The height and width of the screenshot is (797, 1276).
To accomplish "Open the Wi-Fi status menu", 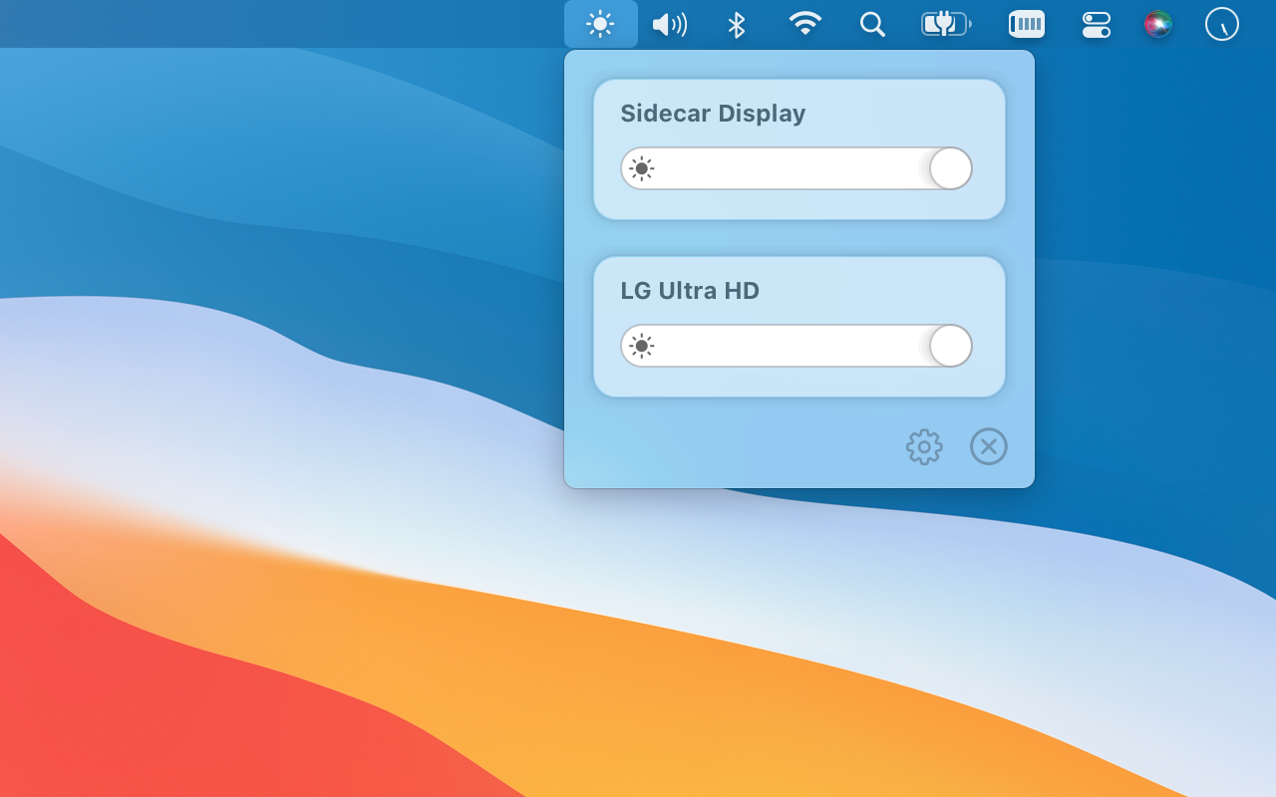I will point(804,24).
